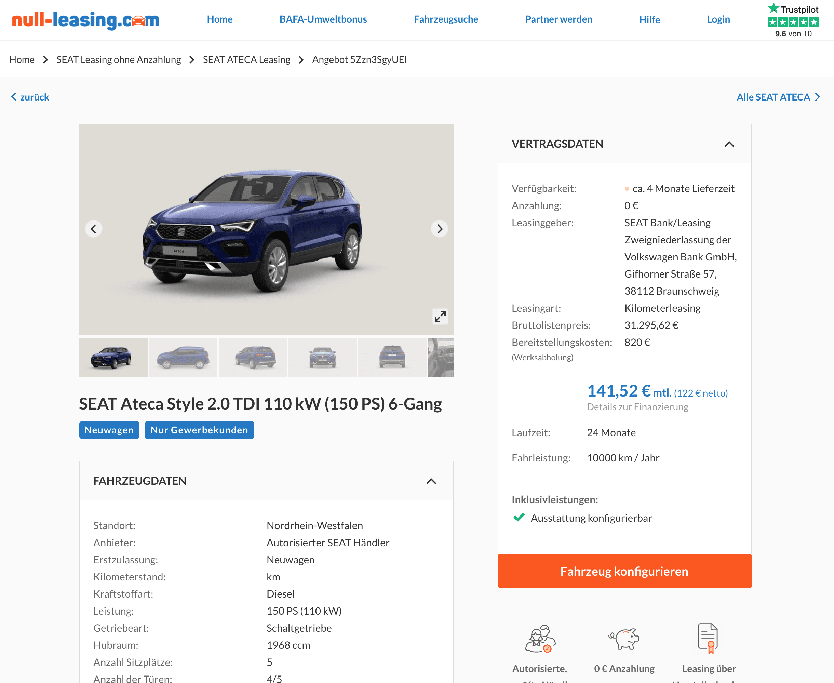This screenshot has width=834, height=683.
Task: Open the Trustpilot rating badge
Action: click(x=793, y=20)
